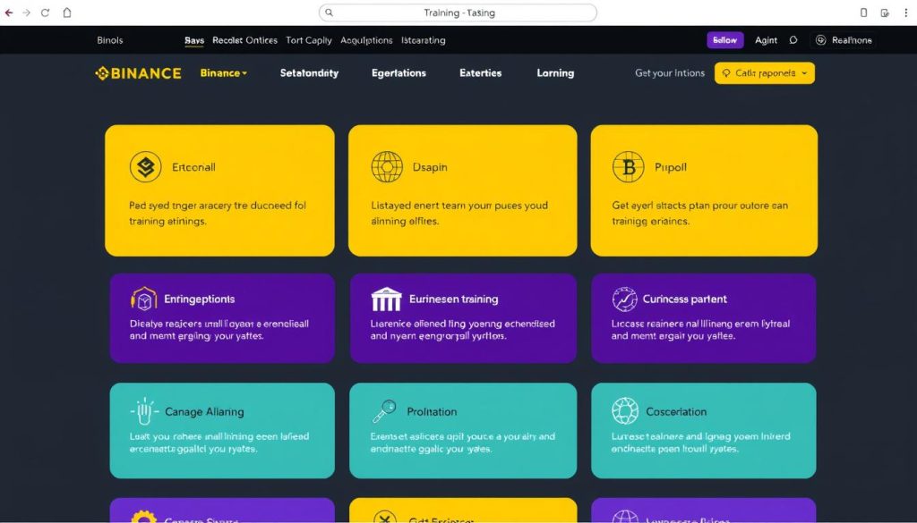The image size is (917, 523).
Task: Open Istearating in top bar
Action: click(x=424, y=40)
